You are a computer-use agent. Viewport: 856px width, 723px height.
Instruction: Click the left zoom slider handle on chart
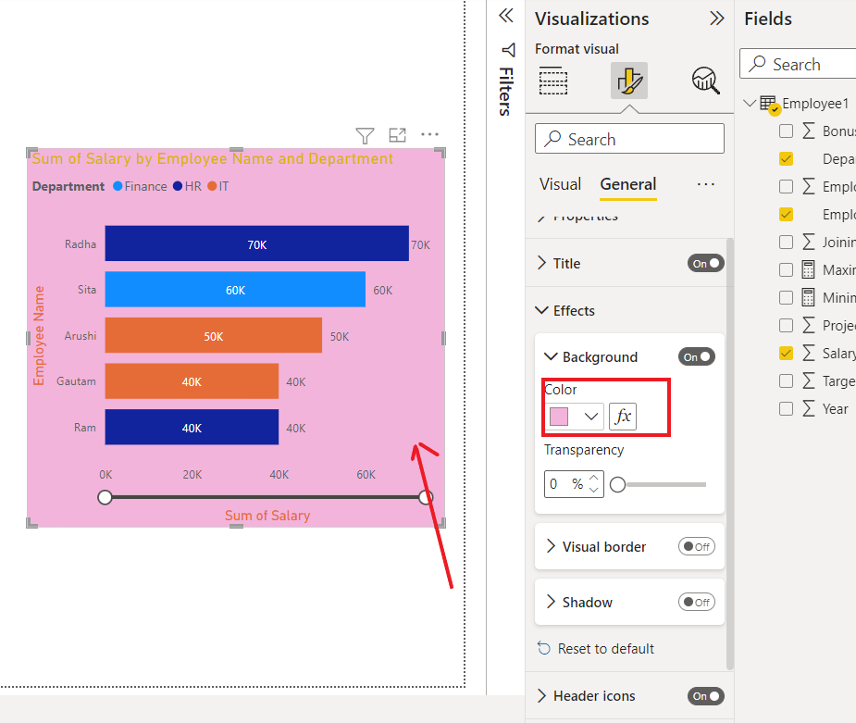click(x=105, y=497)
